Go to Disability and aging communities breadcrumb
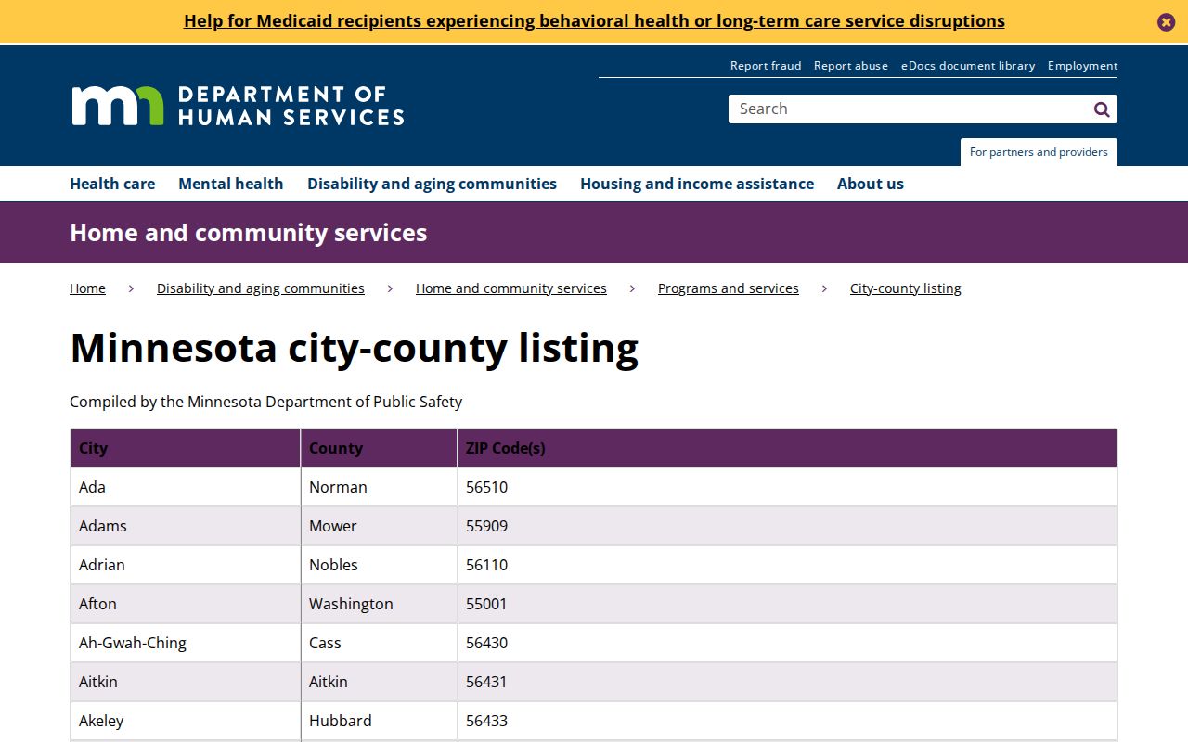The image size is (1188, 742). [x=261, y=288]
